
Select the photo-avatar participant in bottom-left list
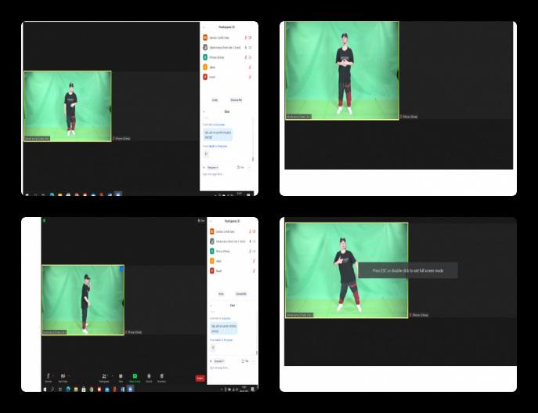(233, 241)
